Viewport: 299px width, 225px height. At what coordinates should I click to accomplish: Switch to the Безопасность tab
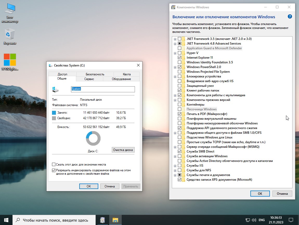coord(95,74)
